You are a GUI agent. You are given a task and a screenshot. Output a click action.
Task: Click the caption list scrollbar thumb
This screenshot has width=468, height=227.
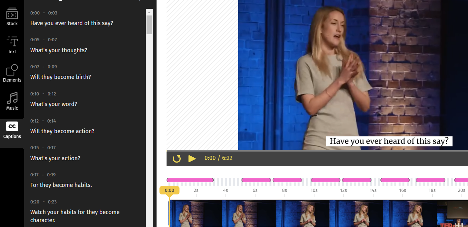149,25
